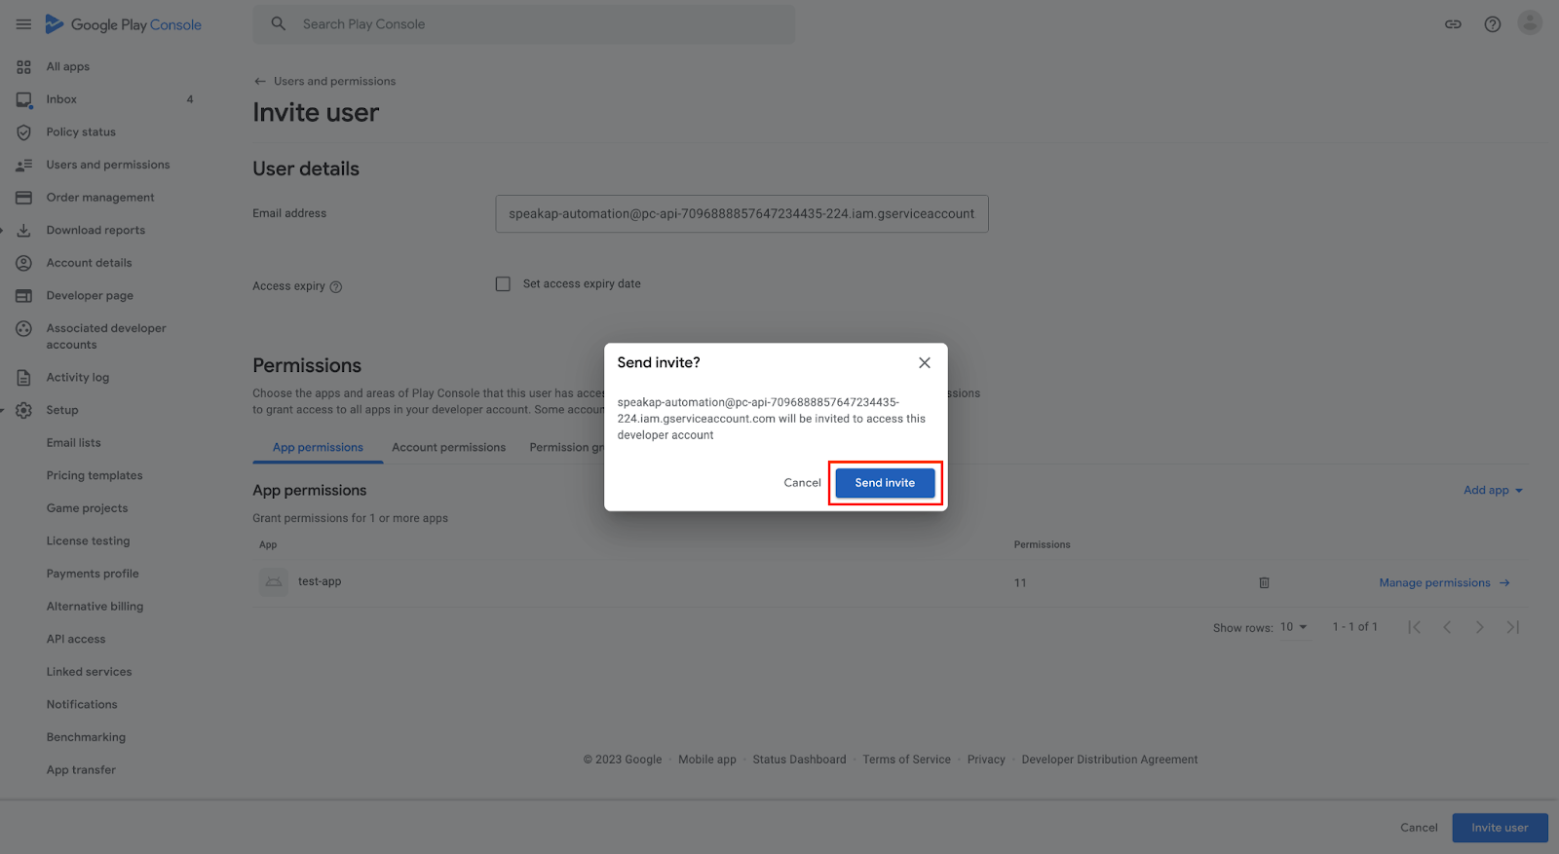1559x854 pixels.
Task: Delete test-app with the trash icon
Action: pyautogui.click(x=1264, y=583)
